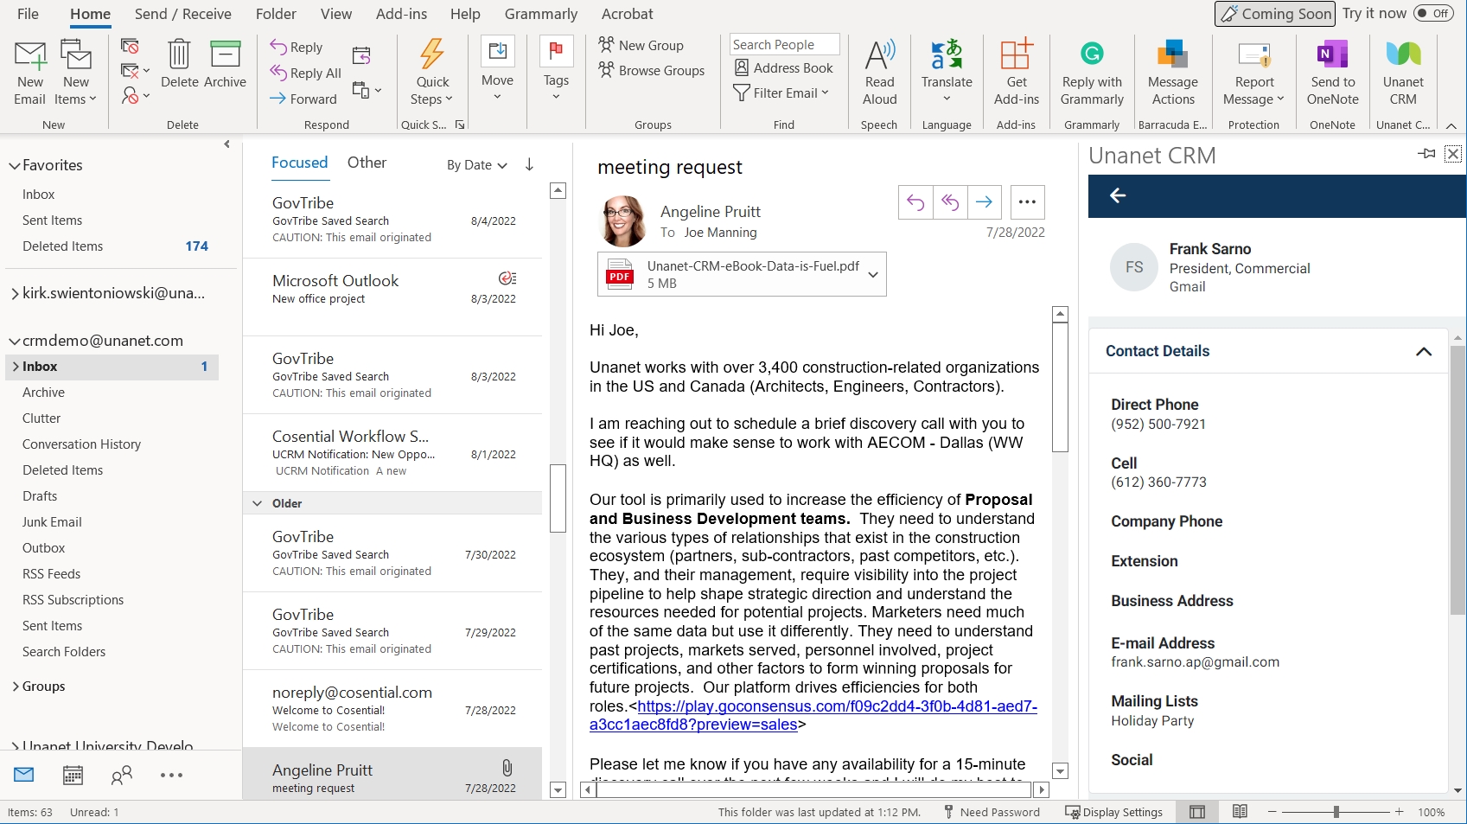Switch to the Send / Receive tab
Viewport: 1467px width, 824px height.
182,14
